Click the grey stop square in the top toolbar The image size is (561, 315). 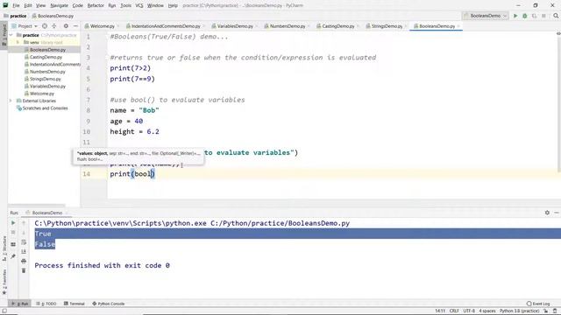point(543,16)
